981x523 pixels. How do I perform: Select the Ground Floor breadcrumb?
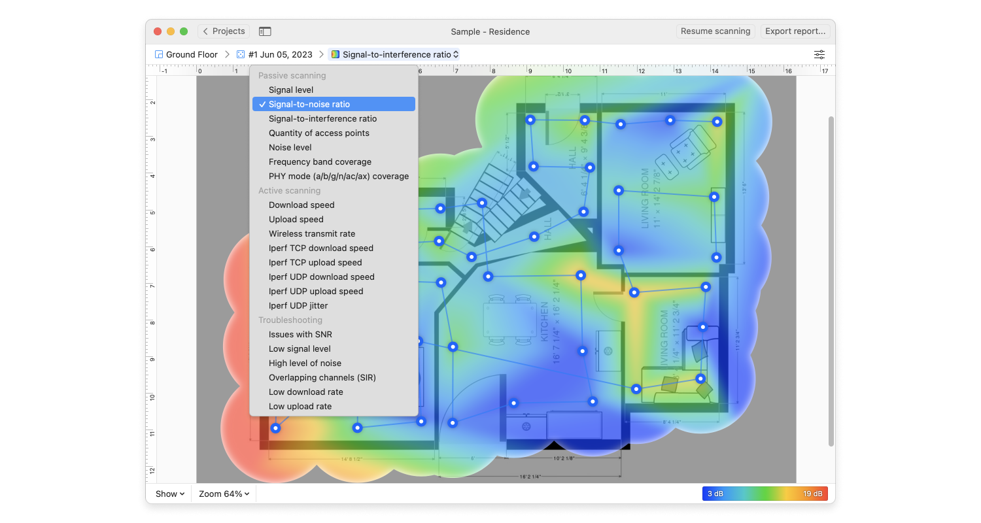[186, 55]
